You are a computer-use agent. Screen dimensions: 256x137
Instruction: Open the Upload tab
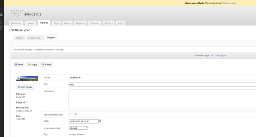pyautogui.click(x=30, y=23)
